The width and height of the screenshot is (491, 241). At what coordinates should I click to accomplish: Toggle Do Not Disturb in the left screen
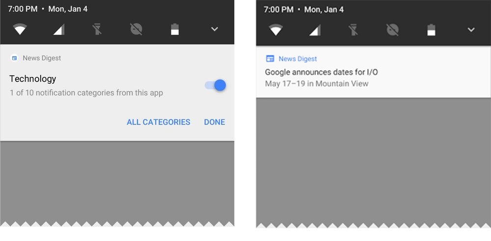pos(136,30)
